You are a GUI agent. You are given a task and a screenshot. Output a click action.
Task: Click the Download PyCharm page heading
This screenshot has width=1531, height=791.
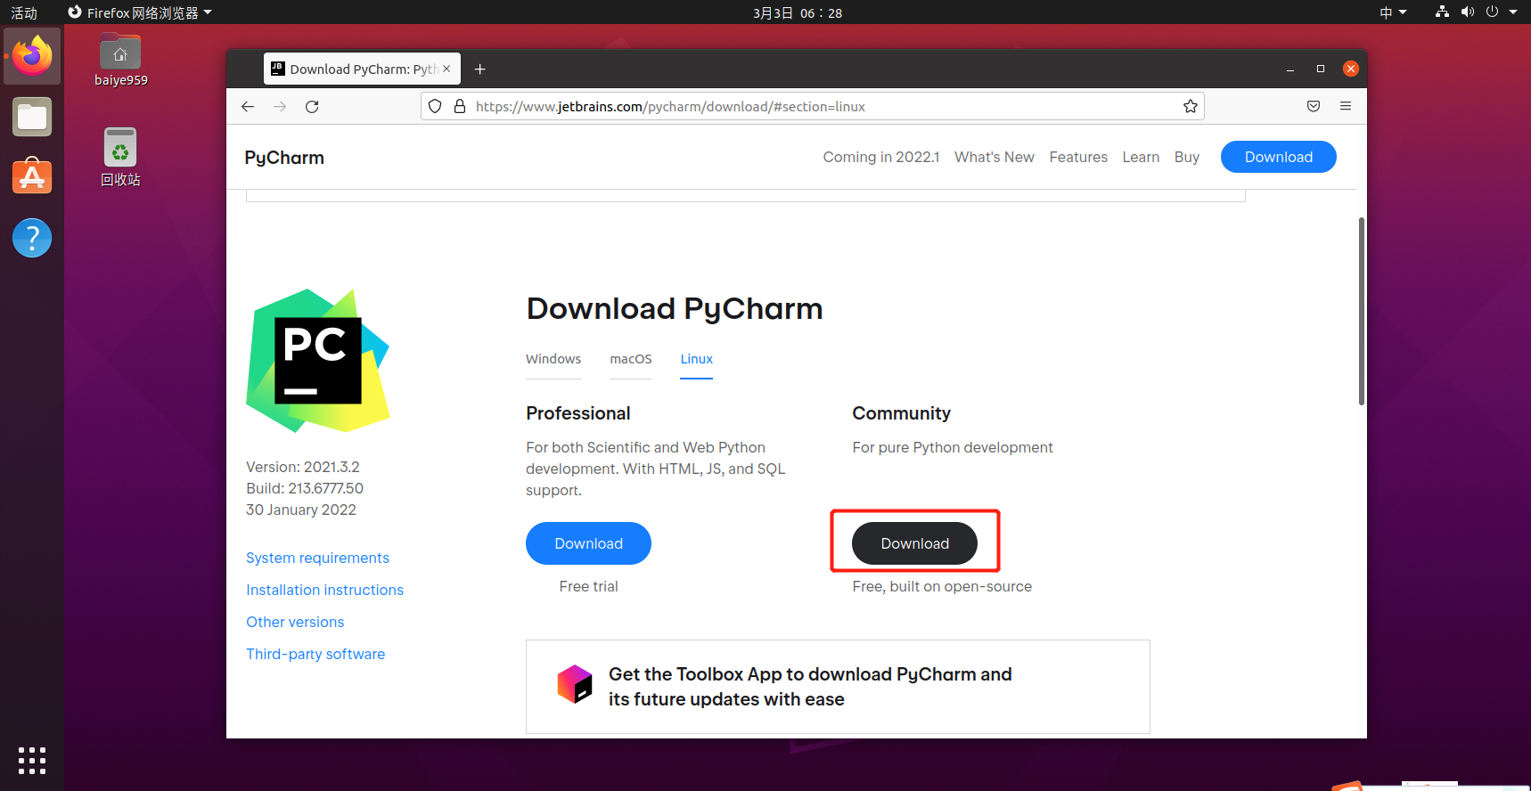tap(675, 309)
